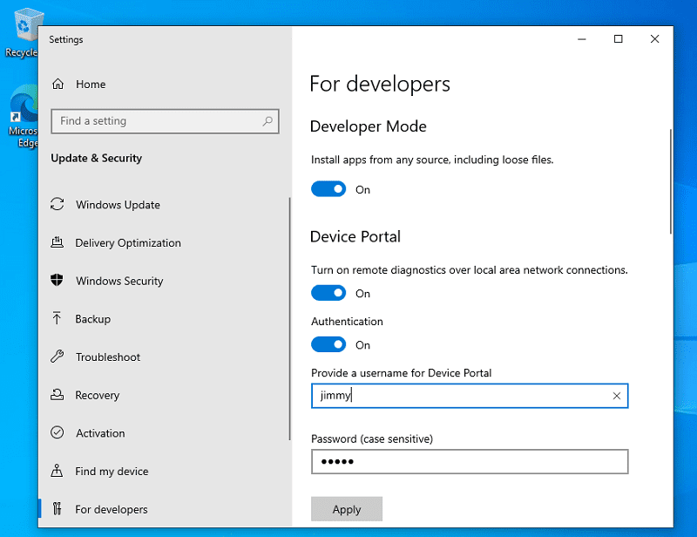697x537 pixels.
Task: Click the Recovery icon
Action: tap(57, 395)
